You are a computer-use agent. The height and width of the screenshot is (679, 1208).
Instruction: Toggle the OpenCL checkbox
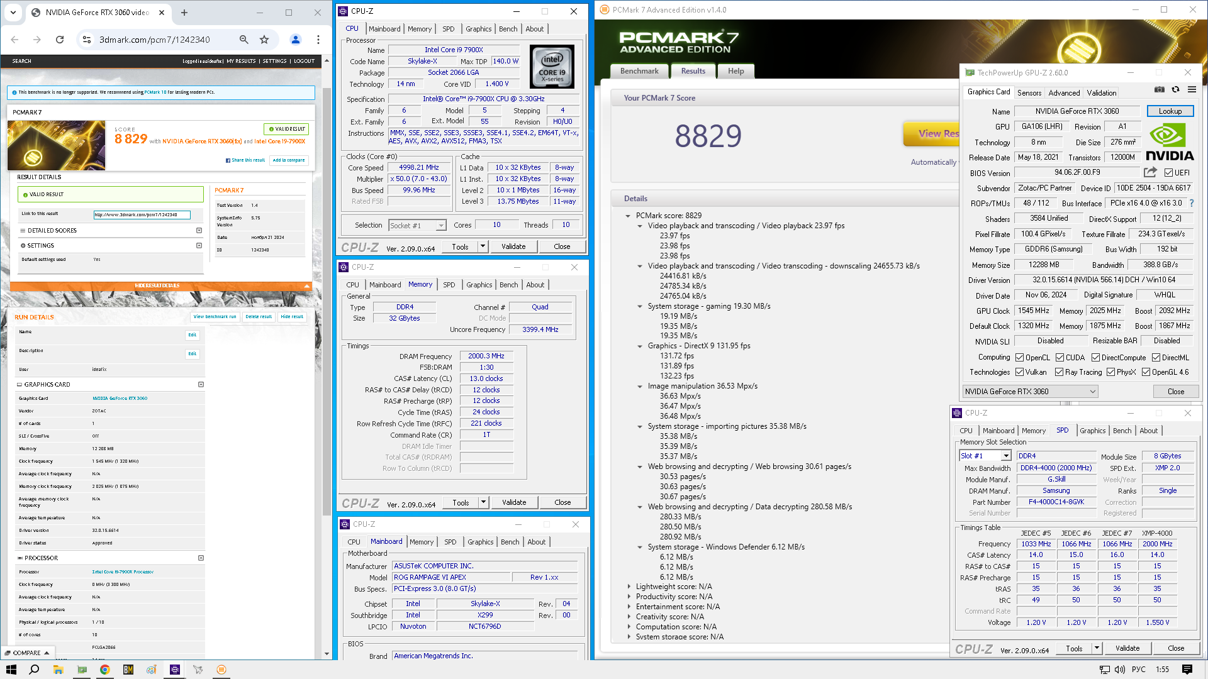[1020, 358]
